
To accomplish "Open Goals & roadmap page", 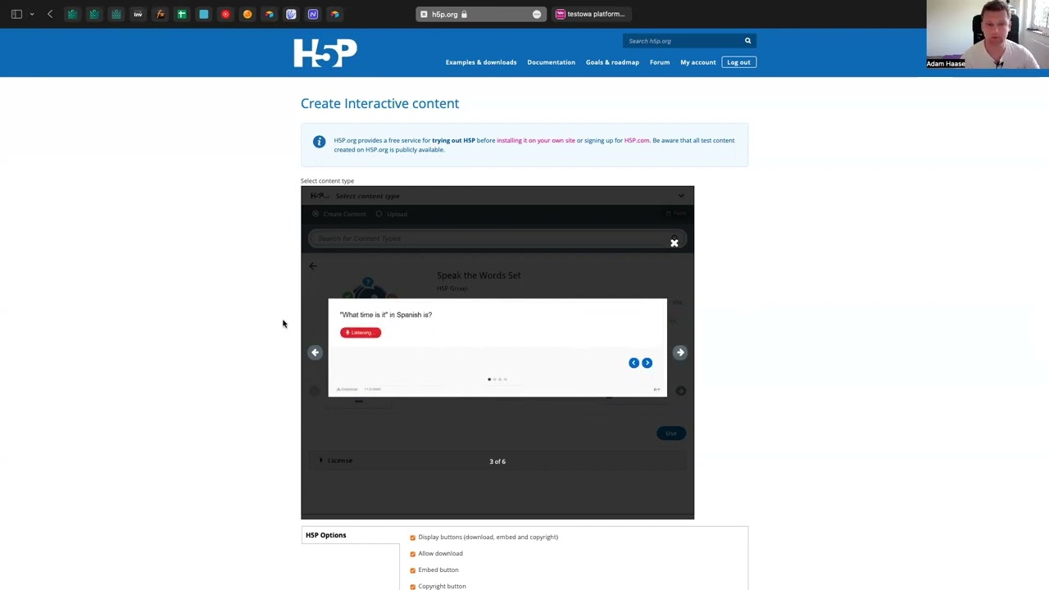I will pyautogui.click(x=612, y=62).
